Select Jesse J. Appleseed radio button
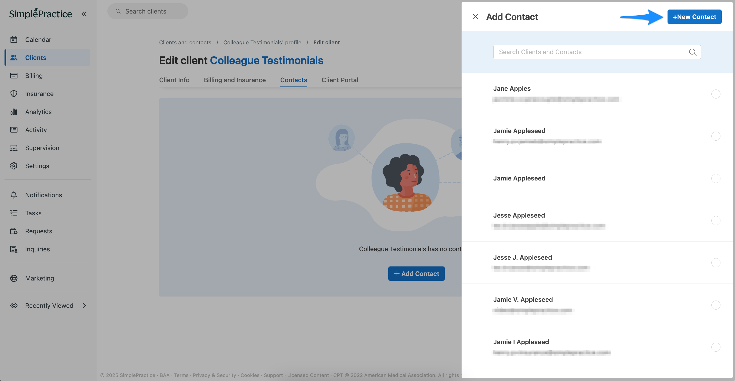The width and height of the screenshot is (735, 381). click(x=716, y=263)
